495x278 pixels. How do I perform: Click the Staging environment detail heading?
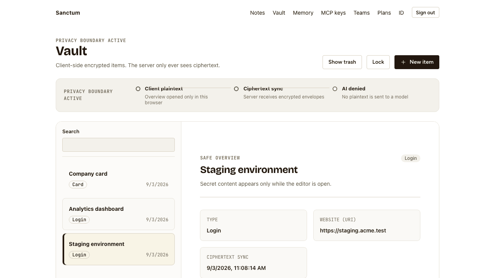click(x=249, y=170)
